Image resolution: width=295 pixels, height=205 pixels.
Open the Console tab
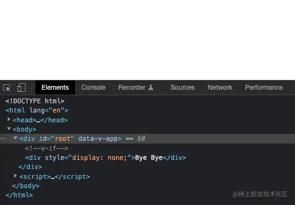click(x=93, y=88)
